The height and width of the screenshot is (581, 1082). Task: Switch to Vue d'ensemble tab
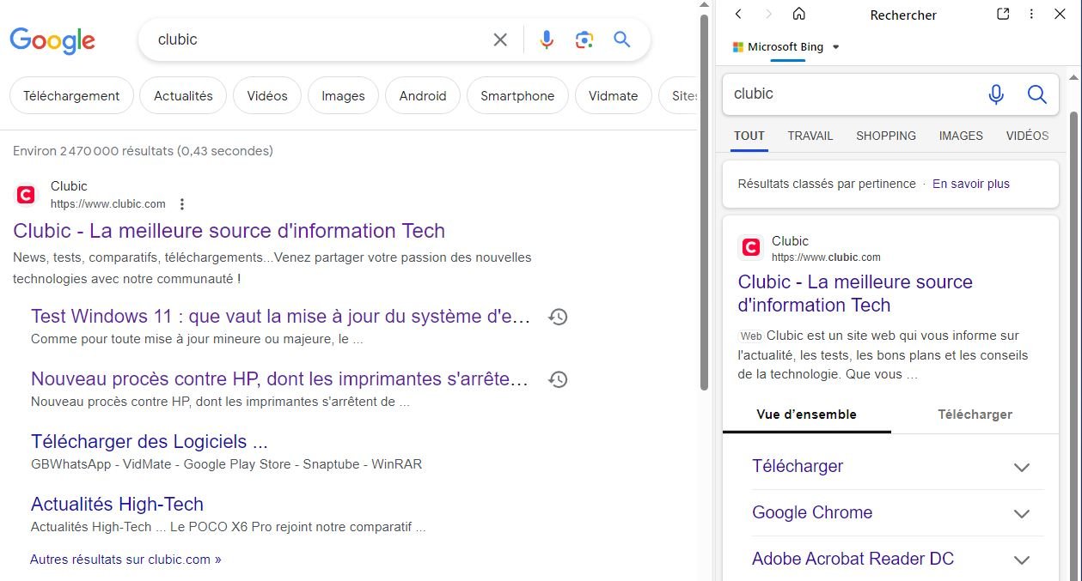pos(806,415)
